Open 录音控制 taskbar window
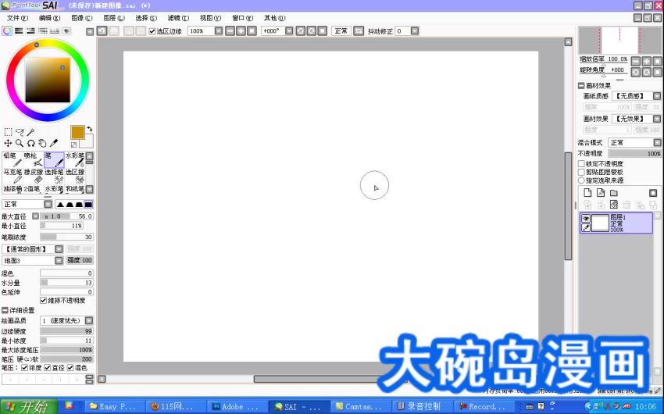This screenshot has height=414, width=664. pos(421,406)
